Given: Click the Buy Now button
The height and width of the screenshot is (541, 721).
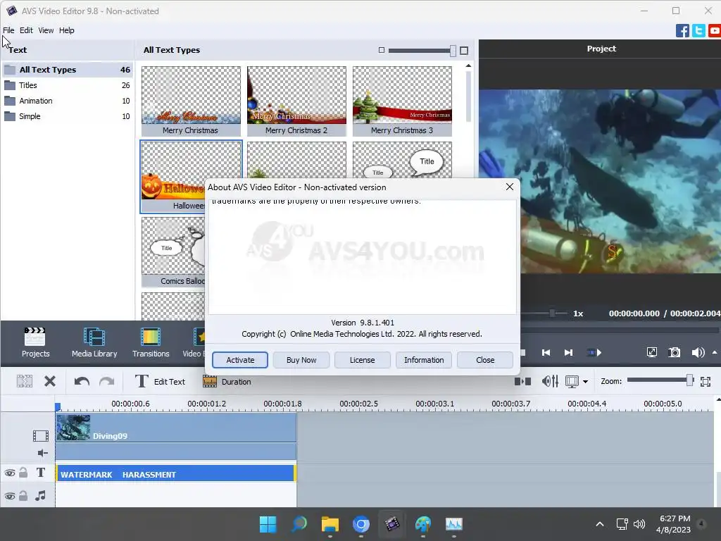Looking at the screenshot, I should 301,360.
